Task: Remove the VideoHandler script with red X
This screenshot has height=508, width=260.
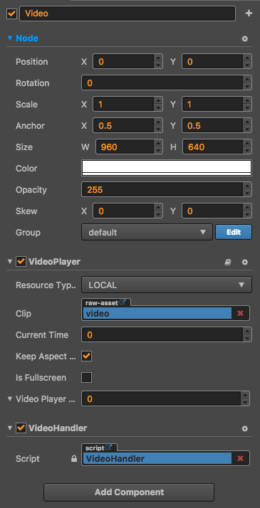Action: point(240,458)
